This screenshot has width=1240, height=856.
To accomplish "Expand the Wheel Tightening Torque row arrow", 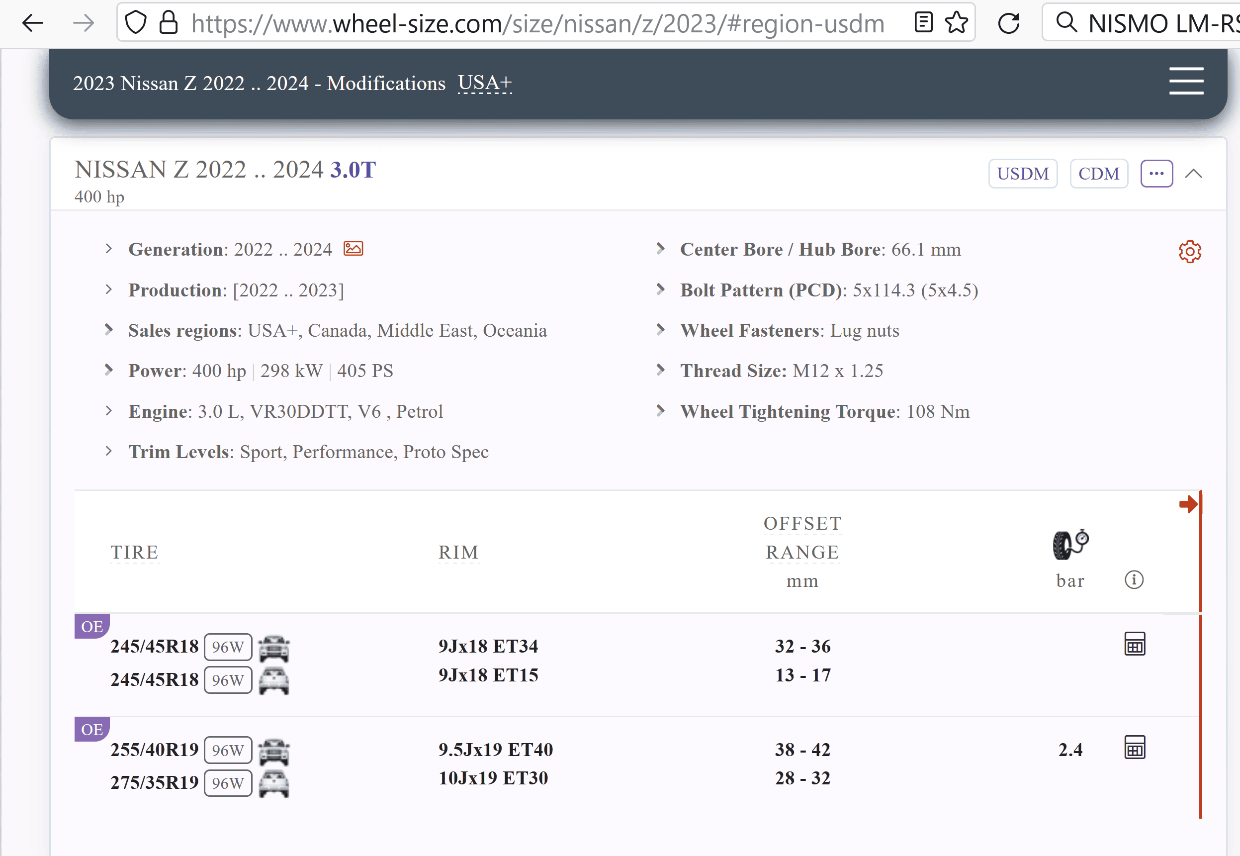I will pos(660,410).
